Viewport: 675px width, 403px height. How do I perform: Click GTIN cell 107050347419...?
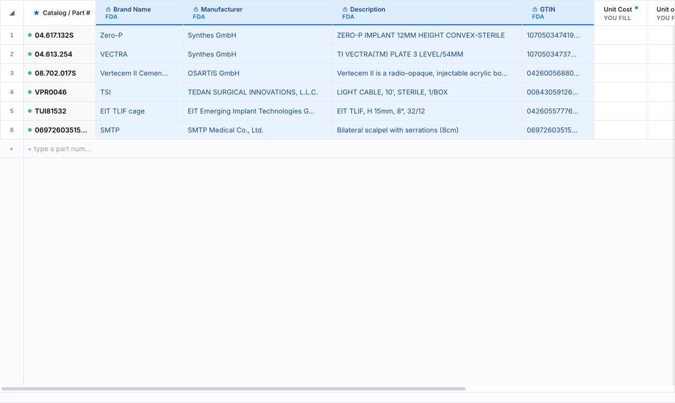point(558,35)
